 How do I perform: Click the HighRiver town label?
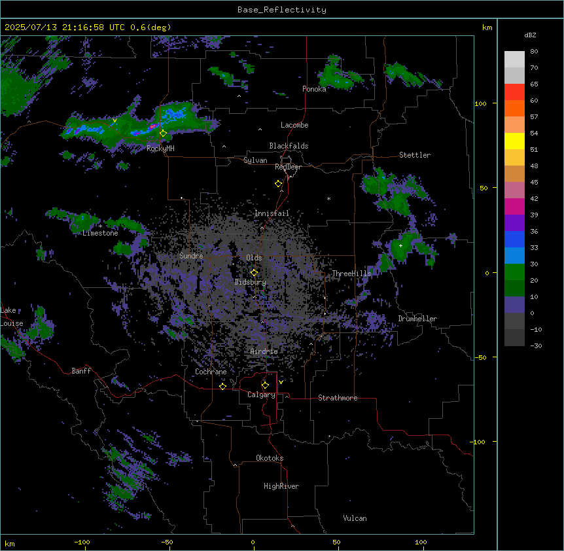click(x=281, y=486)
